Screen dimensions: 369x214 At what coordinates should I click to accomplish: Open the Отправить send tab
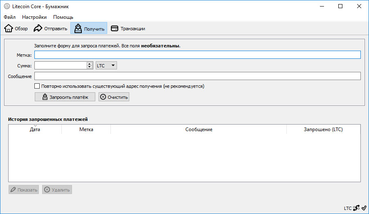(x=50, y=29)
